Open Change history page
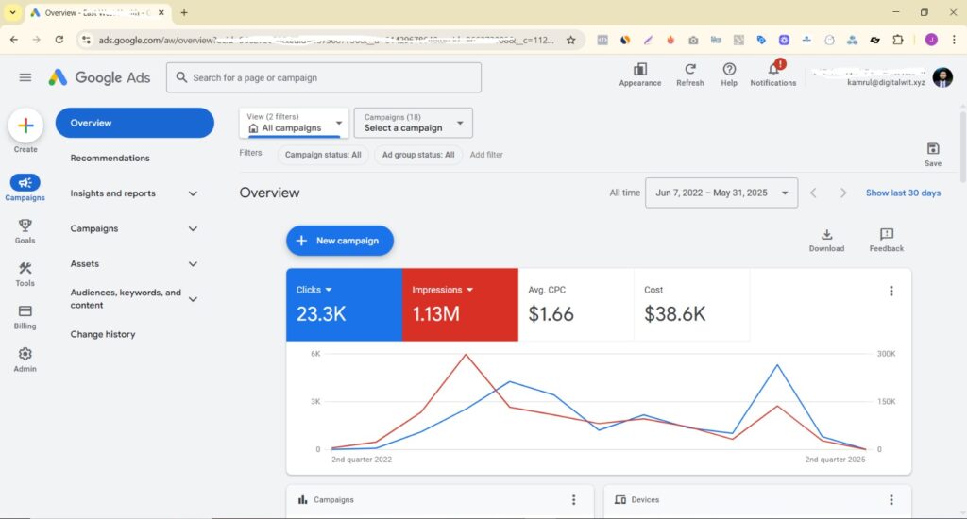 (102, 334)
